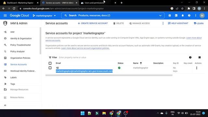Click the Delete button
This screenshot has width=208, height=117.
(x=118, y=23)
